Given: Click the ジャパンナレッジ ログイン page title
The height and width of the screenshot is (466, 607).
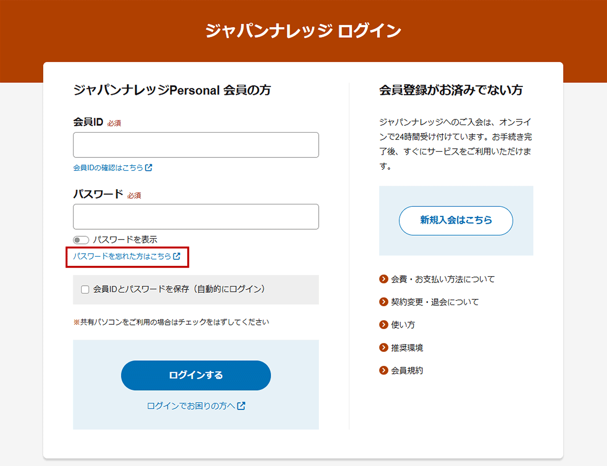Looking at the screenshot, I should point(303,31).
